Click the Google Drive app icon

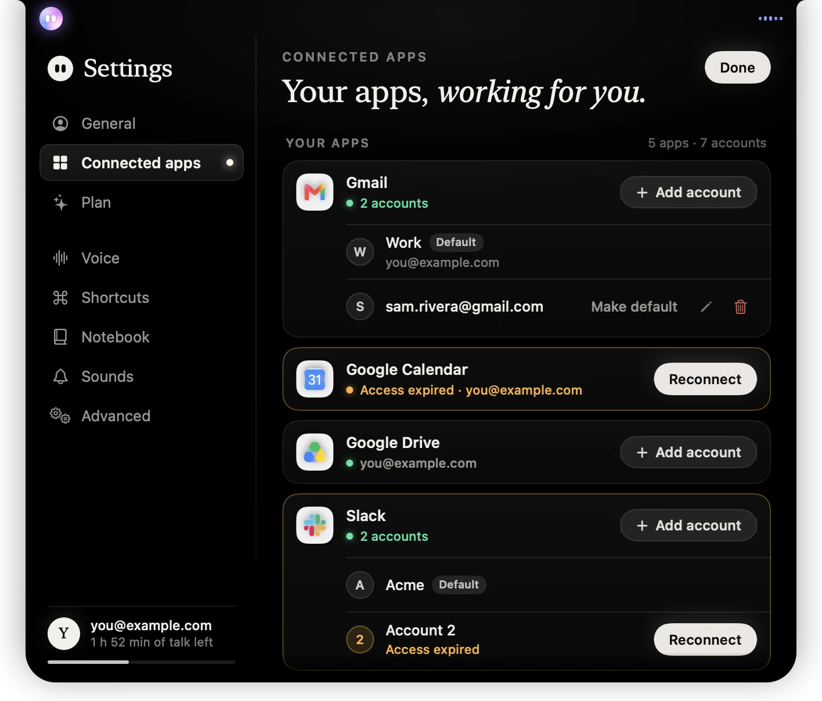click(x=315, y=452)
